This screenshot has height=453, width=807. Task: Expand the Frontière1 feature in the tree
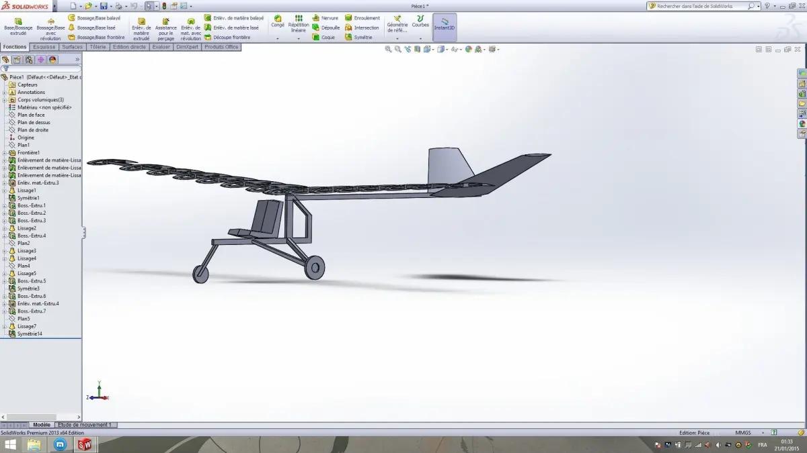[5, 152]
